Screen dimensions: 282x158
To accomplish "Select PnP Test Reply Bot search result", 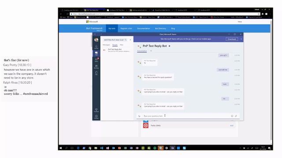I will tap(116, 50).
